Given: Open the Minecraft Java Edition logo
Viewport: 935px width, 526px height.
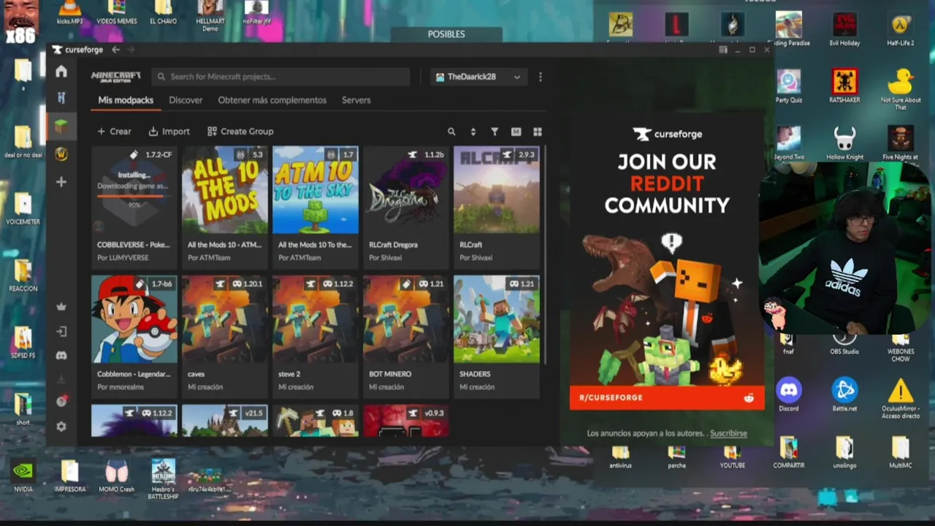Looking at the screenshot, I should (x=116, y=77).
